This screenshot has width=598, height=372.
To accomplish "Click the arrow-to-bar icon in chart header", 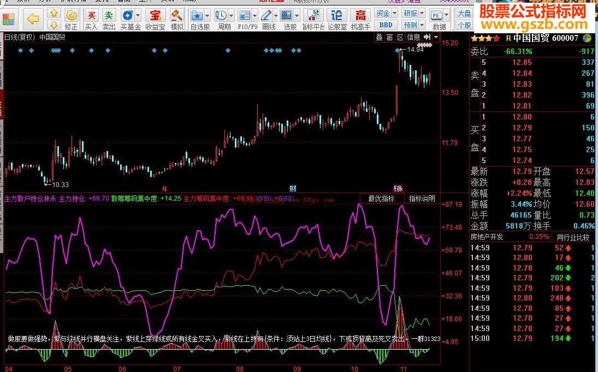I will (x=427, y=37).
